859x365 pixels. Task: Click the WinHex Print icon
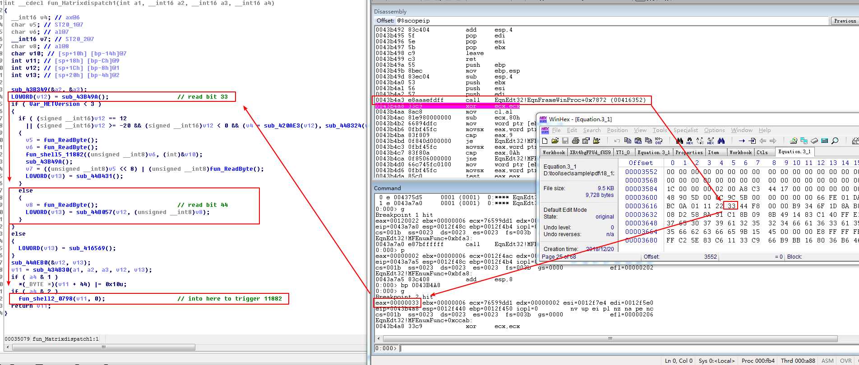point(576,141)
